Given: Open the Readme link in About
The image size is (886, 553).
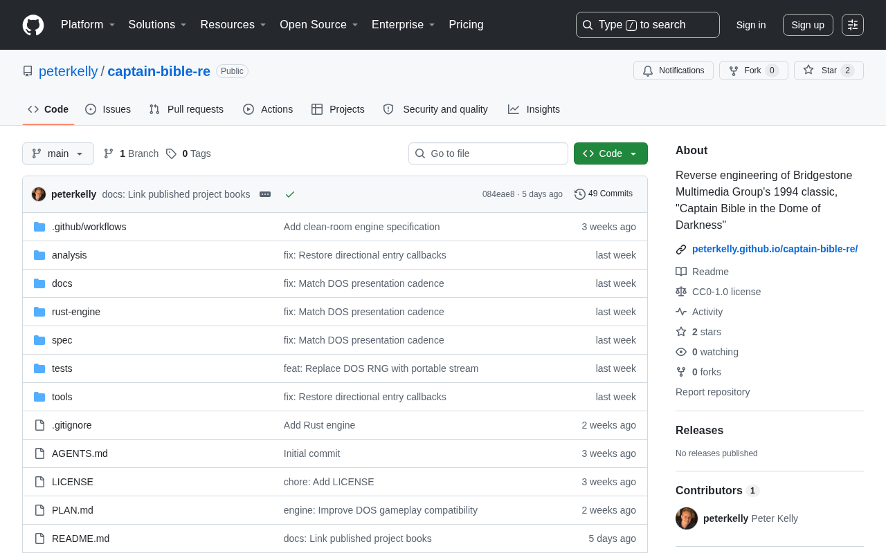Looking at the screenshot, I should coord(702,272).
